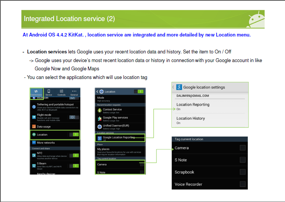The image size is (285, 202).
Task: Toggle the Flight mode switch
Action: 74,117
